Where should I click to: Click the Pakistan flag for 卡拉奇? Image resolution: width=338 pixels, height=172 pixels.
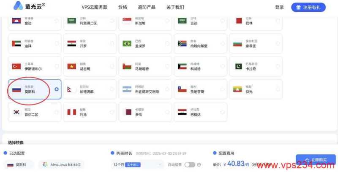tap(237, 67)
